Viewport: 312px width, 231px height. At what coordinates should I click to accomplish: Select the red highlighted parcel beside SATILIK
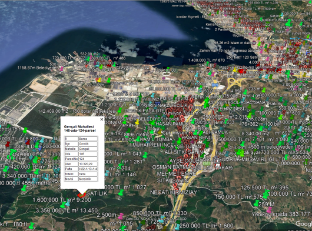coord(82,195)
